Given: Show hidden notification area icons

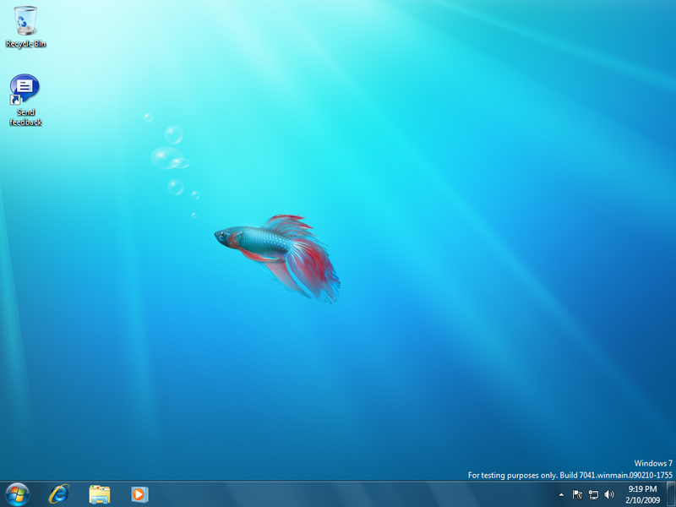Looking at the screenshot, I should [x=561, y=494].
